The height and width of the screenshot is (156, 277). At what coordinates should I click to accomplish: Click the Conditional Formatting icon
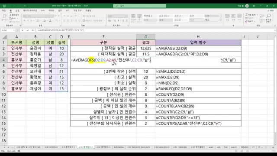click(133, 16)
